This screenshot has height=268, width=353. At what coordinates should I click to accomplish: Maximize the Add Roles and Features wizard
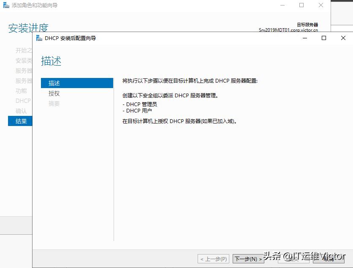click(x=301, y=5)
